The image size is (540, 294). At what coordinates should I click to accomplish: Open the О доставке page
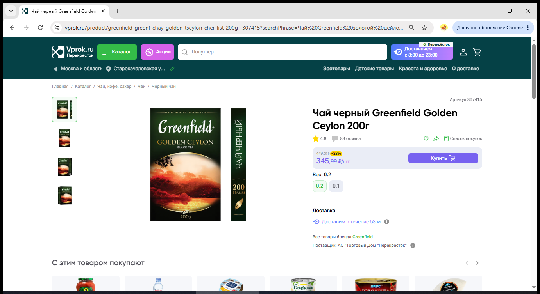tap(465, 69)
